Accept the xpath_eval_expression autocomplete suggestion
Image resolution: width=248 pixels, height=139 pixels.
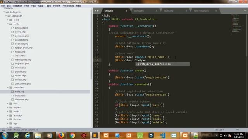tap(163, 64)
